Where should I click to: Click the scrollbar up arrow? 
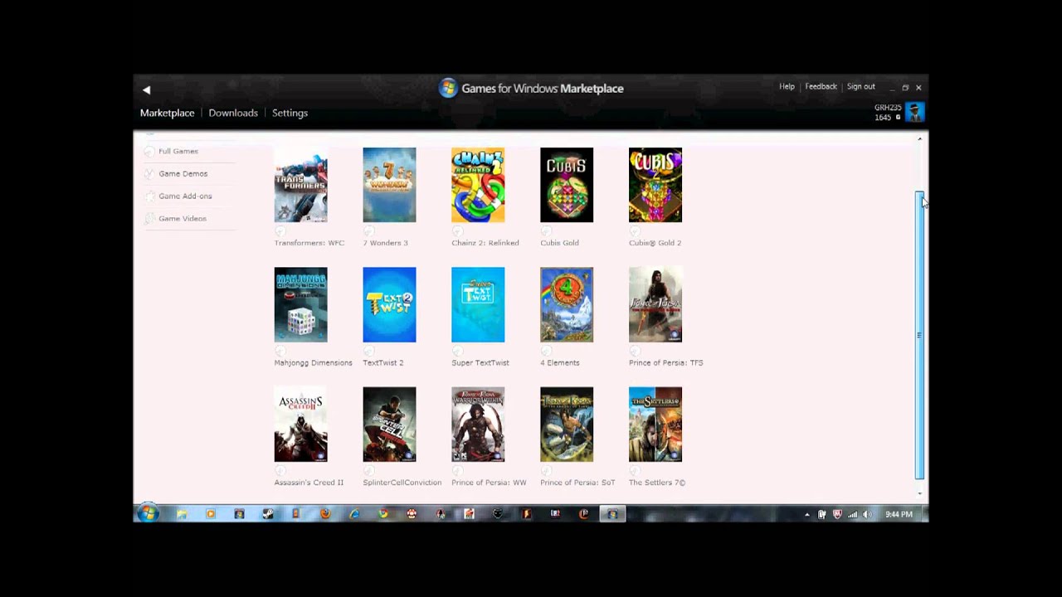919,138
